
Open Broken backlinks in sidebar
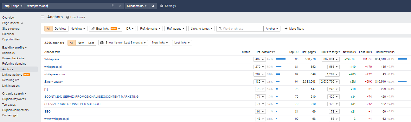click(13, 58)
